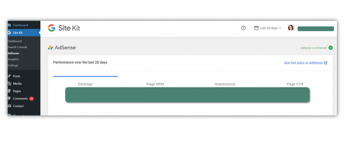Select the Page CTR metric tab
Screen dimensions: 345x143
(x=295, y=84)
